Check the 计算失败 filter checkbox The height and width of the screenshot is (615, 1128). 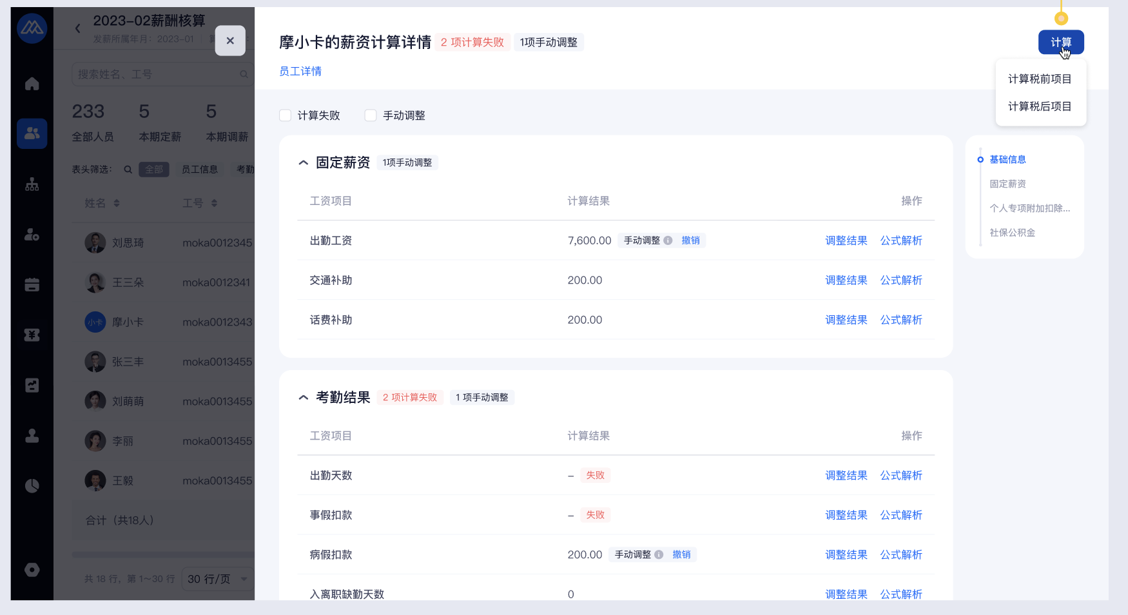pos(285,115)
